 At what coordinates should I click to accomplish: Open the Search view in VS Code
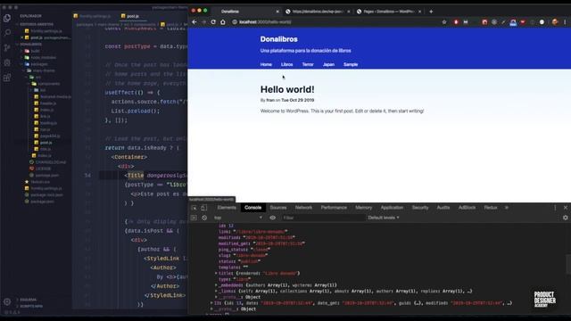point(7,32)
